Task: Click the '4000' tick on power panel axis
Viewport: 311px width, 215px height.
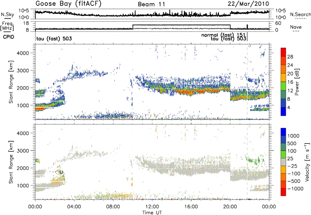Action: (23, 53)
